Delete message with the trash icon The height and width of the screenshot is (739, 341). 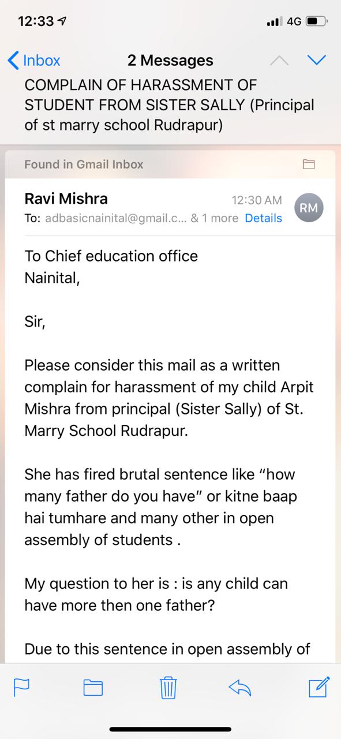tap(168, 686)
